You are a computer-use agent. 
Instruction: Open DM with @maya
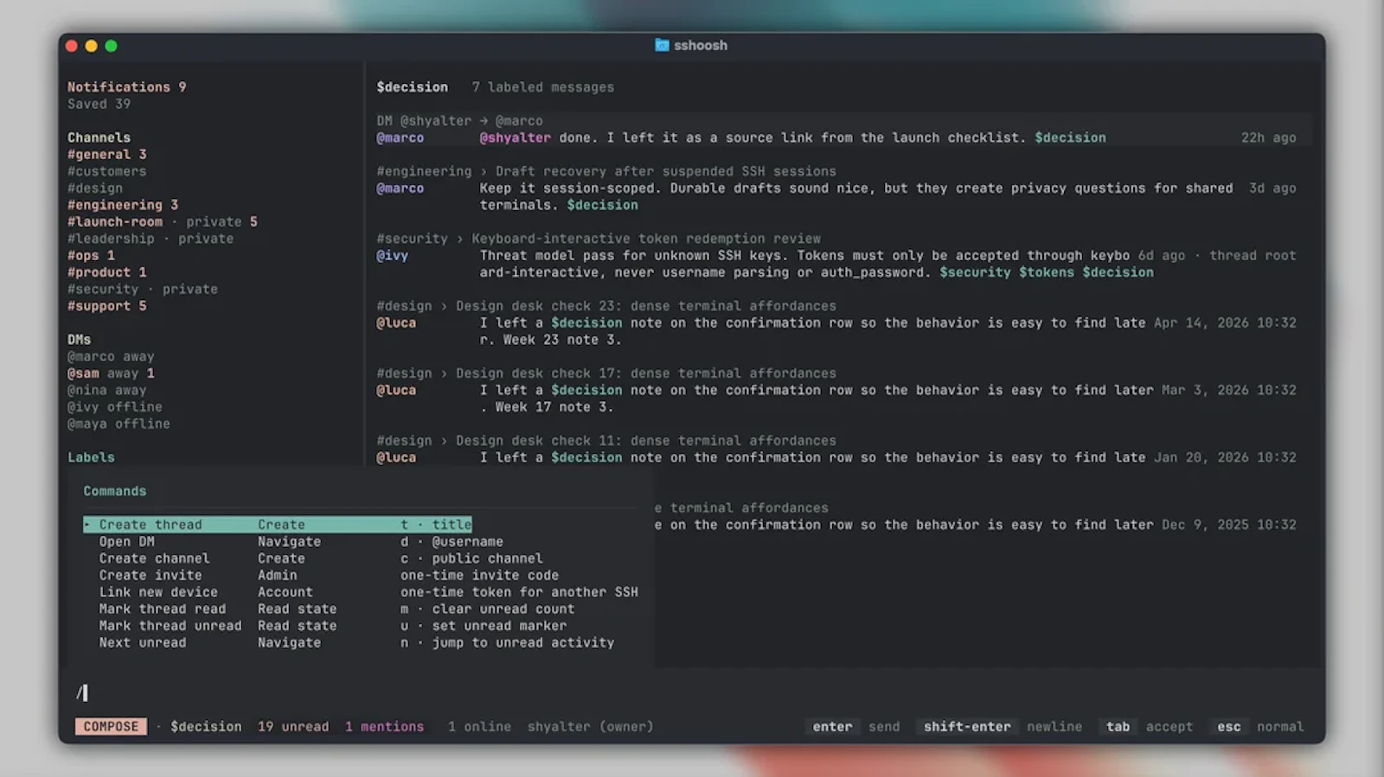[x=119, y=424]
